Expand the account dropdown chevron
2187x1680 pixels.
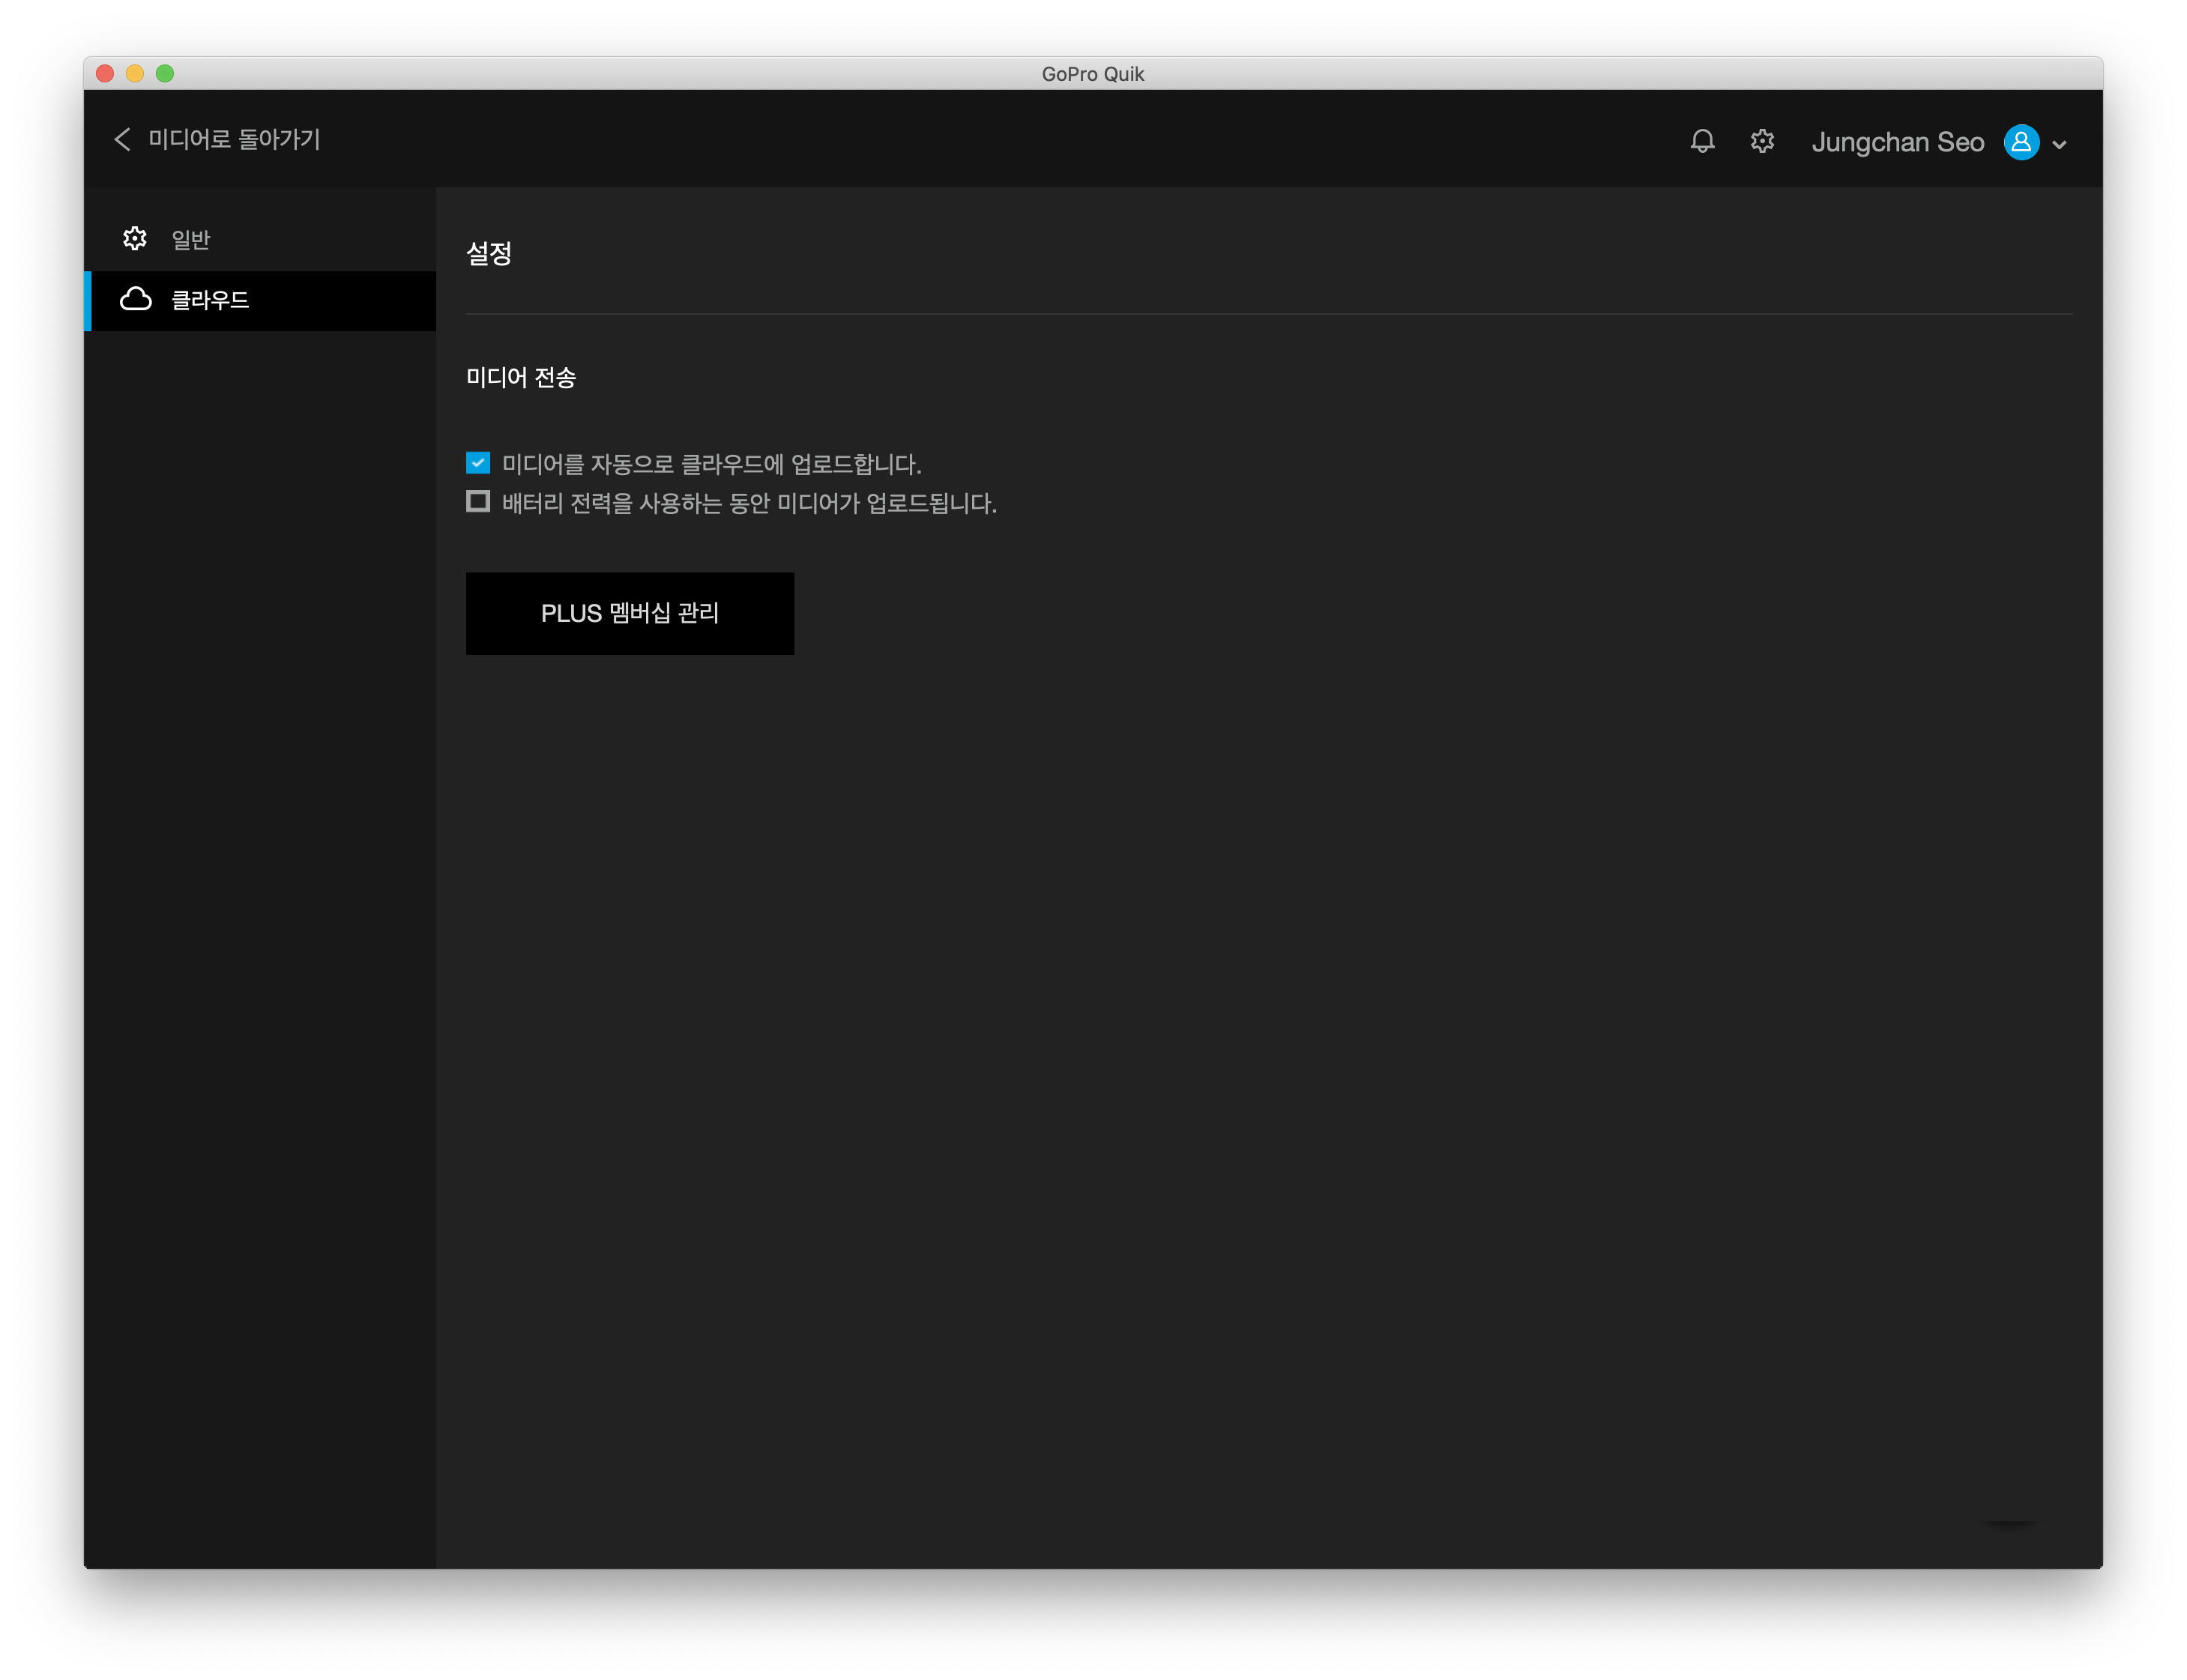tap(2059, 144)
